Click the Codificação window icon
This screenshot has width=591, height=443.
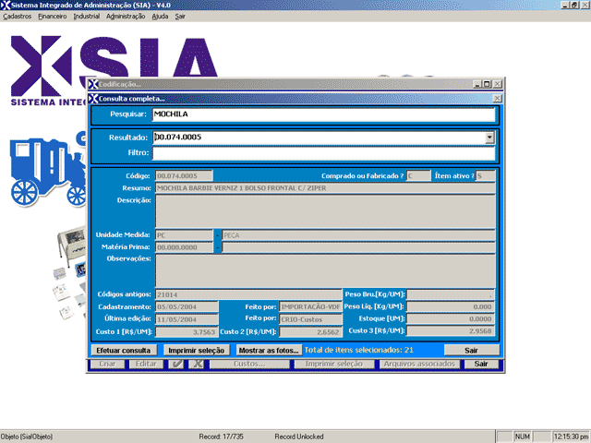pyautogui.click(x=93, y=84)
